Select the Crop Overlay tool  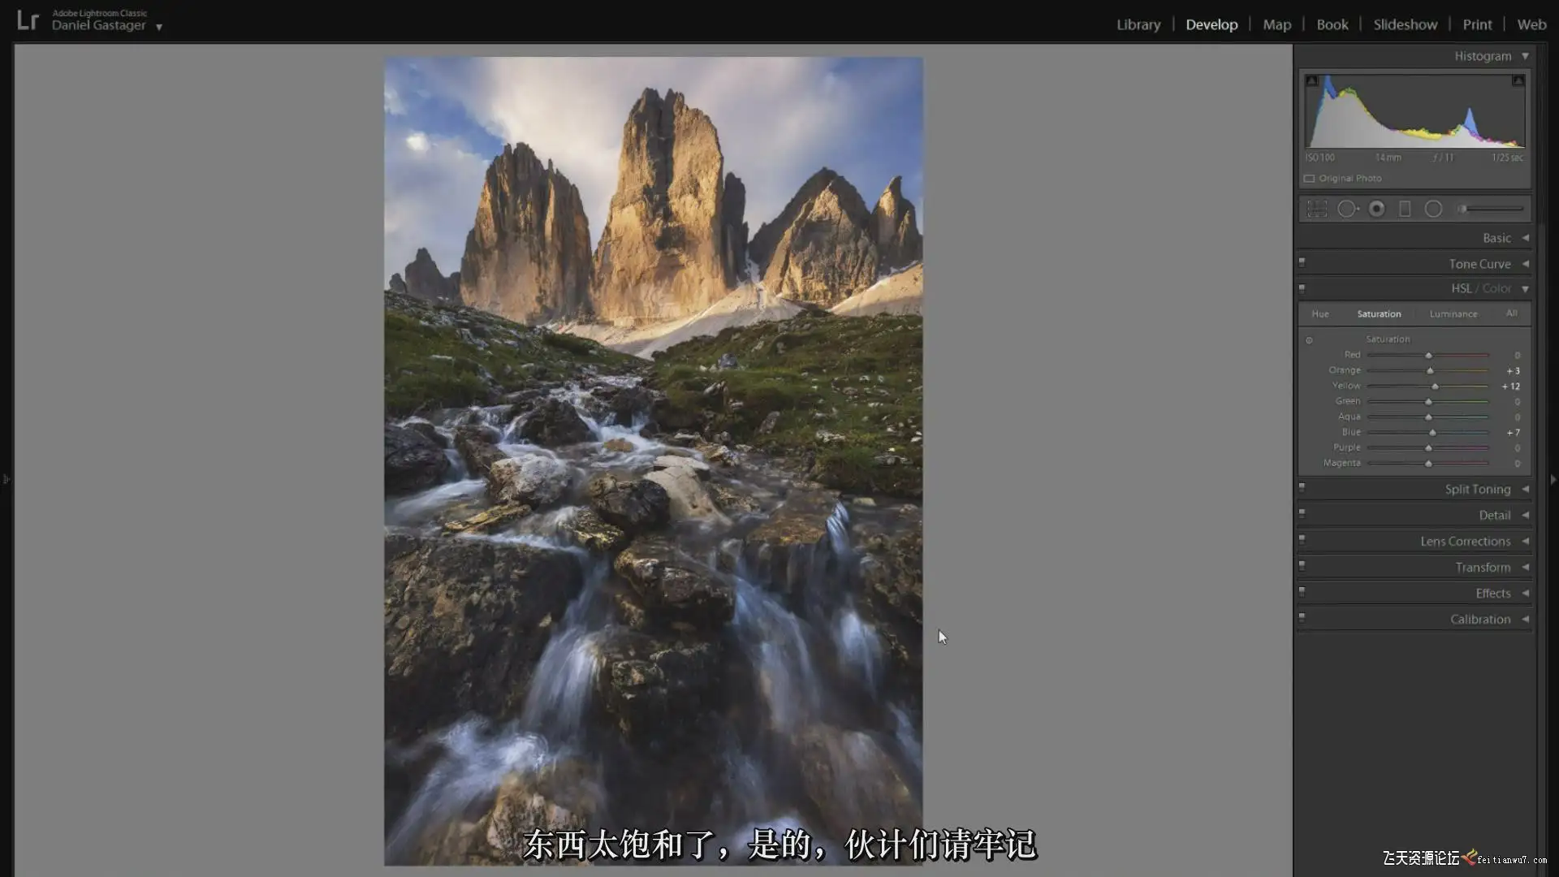1317,210
